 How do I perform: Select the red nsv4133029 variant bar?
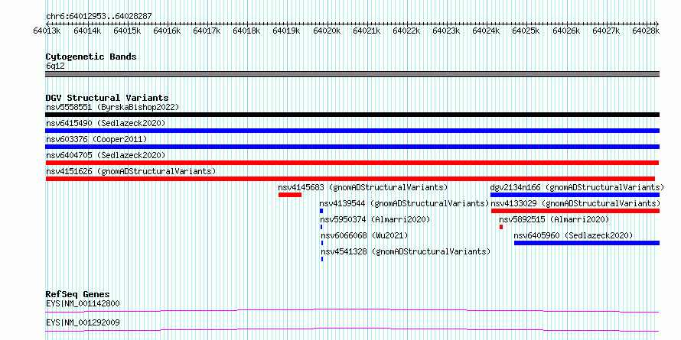[x=575, y=211]
